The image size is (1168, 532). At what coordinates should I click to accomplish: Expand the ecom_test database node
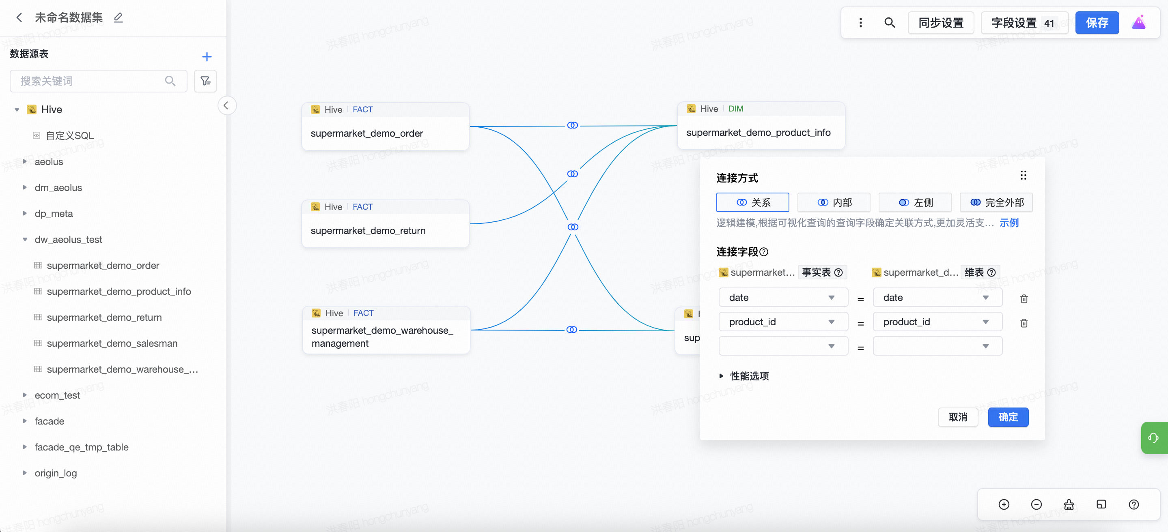25,395
